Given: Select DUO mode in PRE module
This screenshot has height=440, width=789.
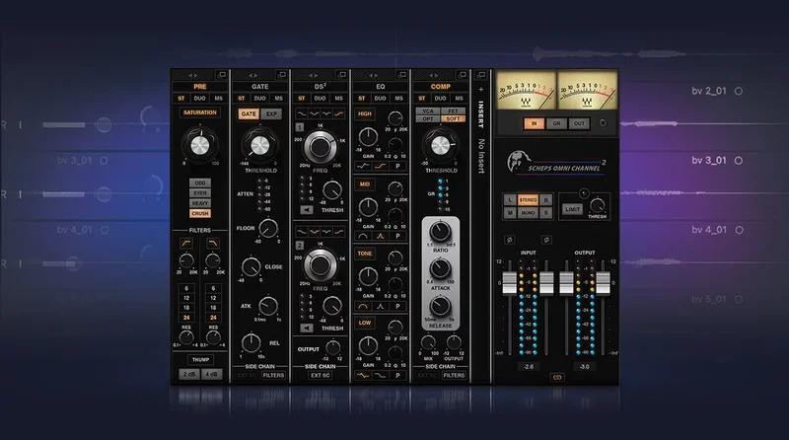Looking at the screenshot, I should click(x=200, y=99).
